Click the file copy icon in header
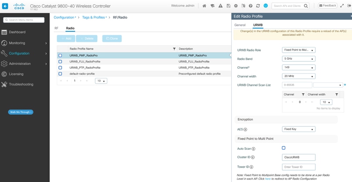 [x=243, y=6]
